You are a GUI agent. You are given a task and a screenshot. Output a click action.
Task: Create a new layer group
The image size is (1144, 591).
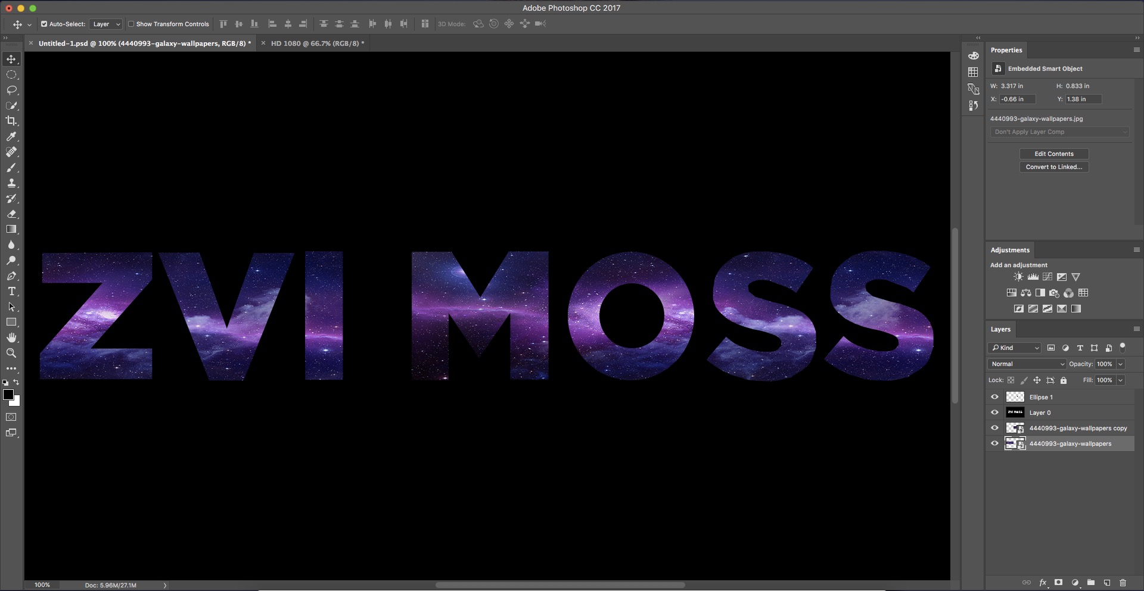(x=1090, y=583)
